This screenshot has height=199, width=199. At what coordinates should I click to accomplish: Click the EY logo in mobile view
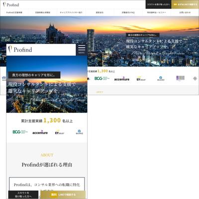pos(59,132)
